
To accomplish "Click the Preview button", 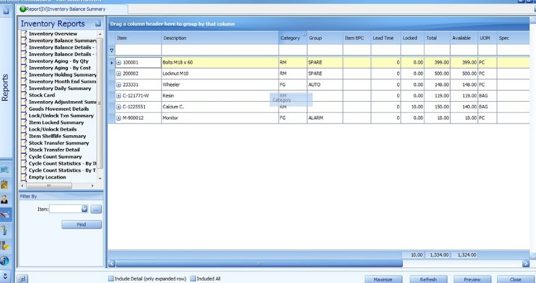I will pos(472,279).
